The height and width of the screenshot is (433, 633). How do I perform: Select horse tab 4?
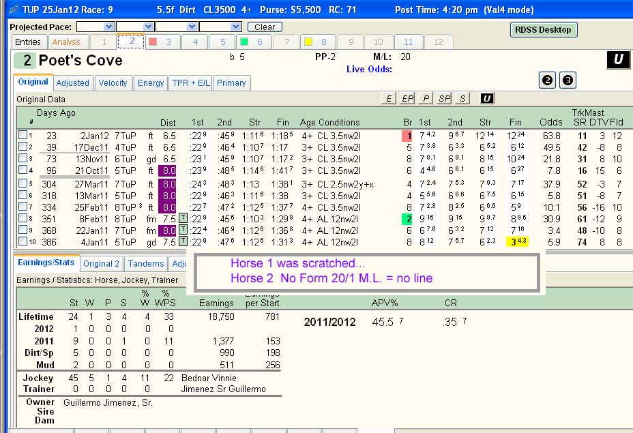point(195,42)
